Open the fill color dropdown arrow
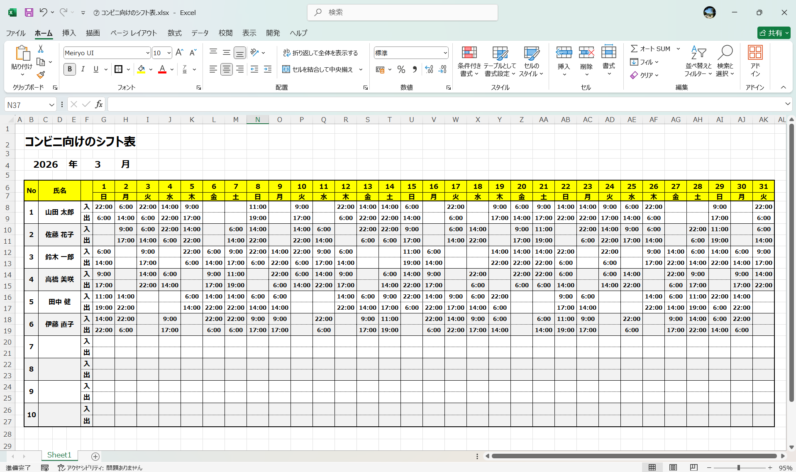Image resolution: width=796 pixels, height=472 pixels. coord(150,69)
